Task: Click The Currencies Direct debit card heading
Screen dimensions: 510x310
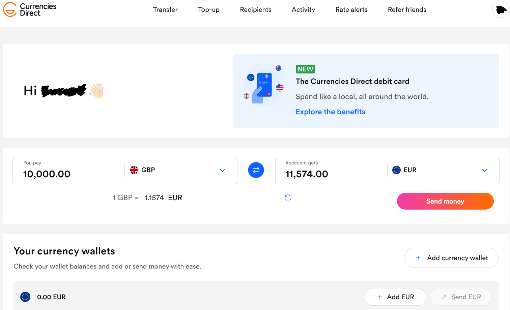Action: (x=352, y=82)
